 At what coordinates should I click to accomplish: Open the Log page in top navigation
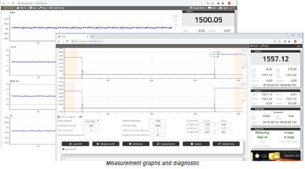(x=33, y=8)
